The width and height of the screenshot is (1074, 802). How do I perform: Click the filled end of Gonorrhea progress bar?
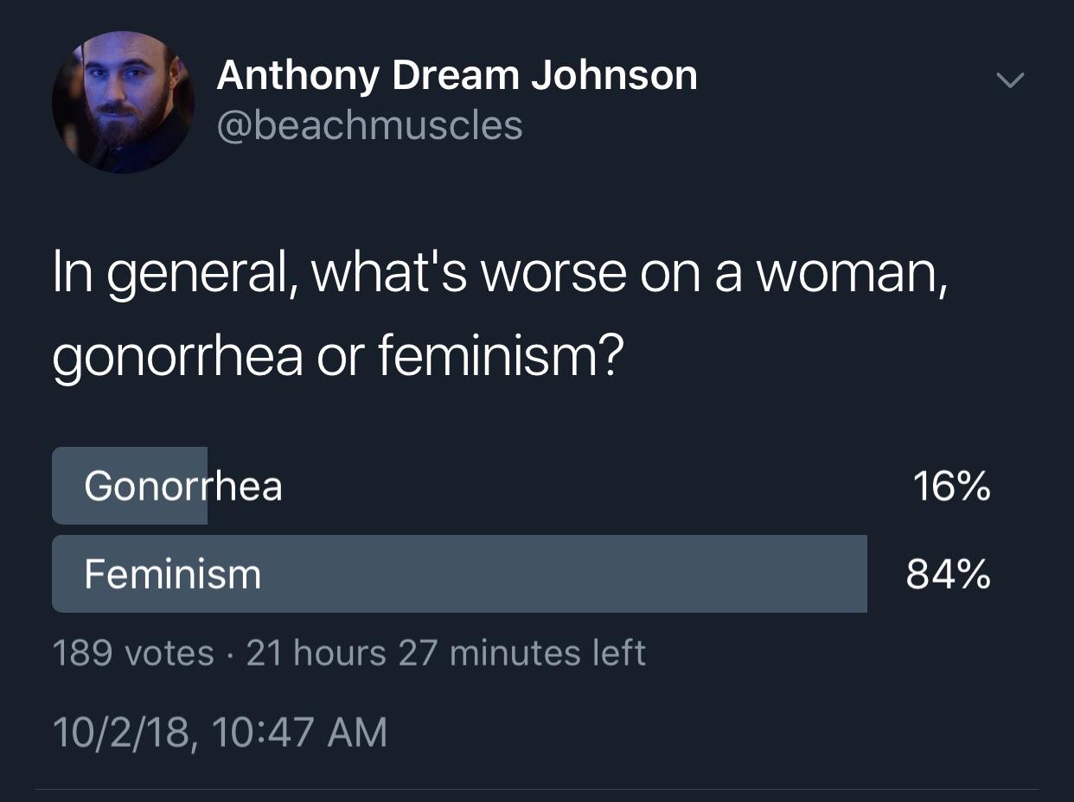pos(197,486)
